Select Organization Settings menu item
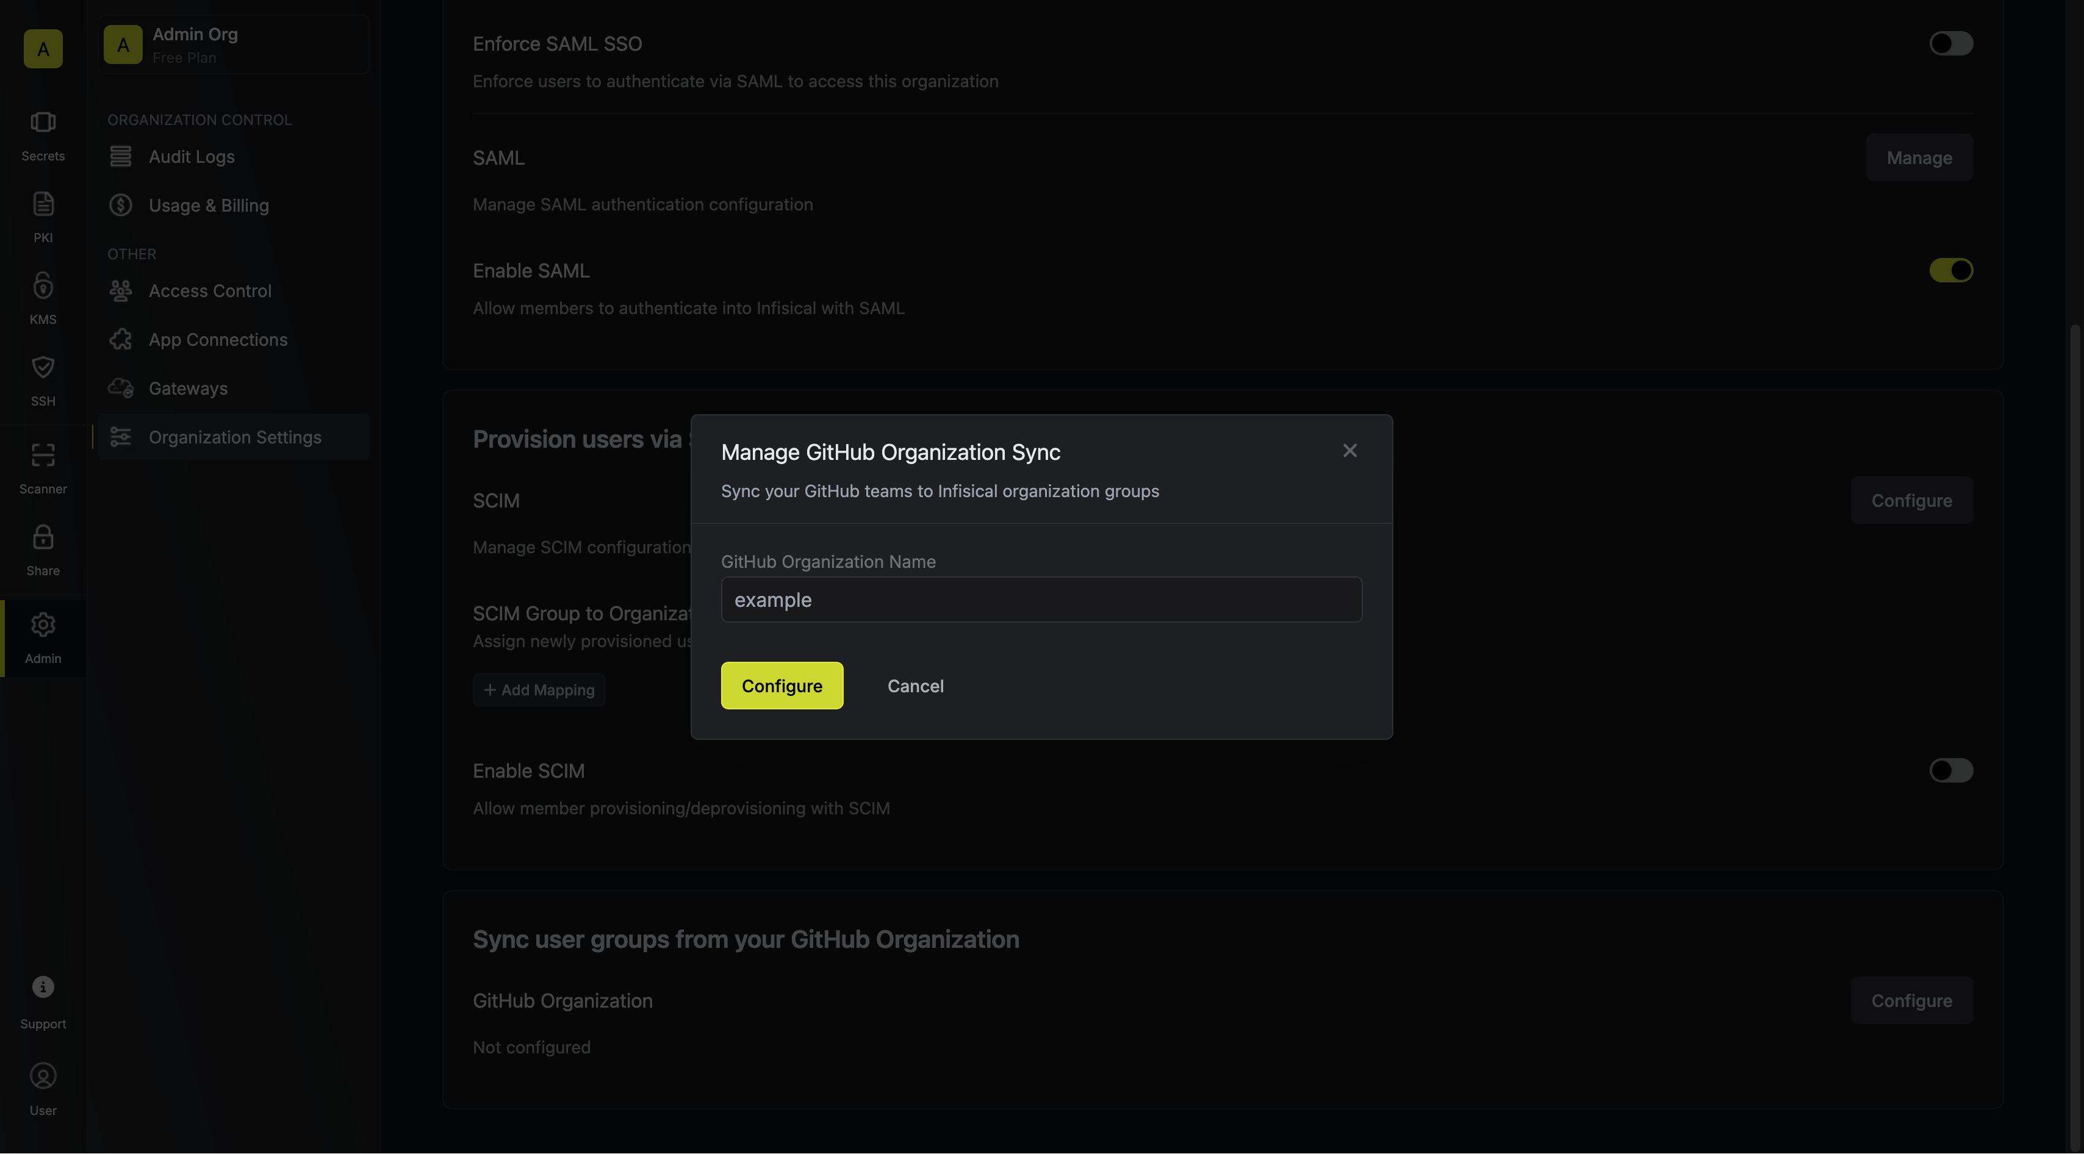The width and height of the screenshot is (2084, 1154). click(234, 437)
